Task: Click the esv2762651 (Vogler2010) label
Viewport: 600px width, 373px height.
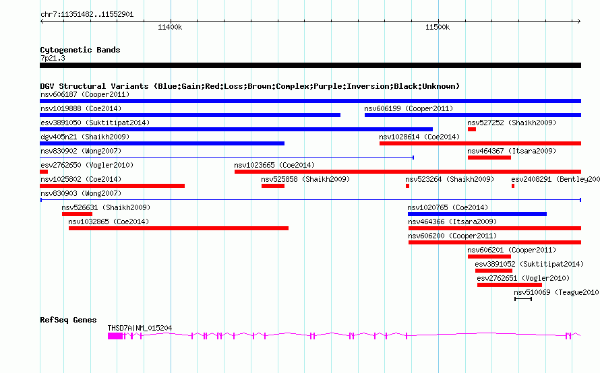Action: (x=523, y=278)
